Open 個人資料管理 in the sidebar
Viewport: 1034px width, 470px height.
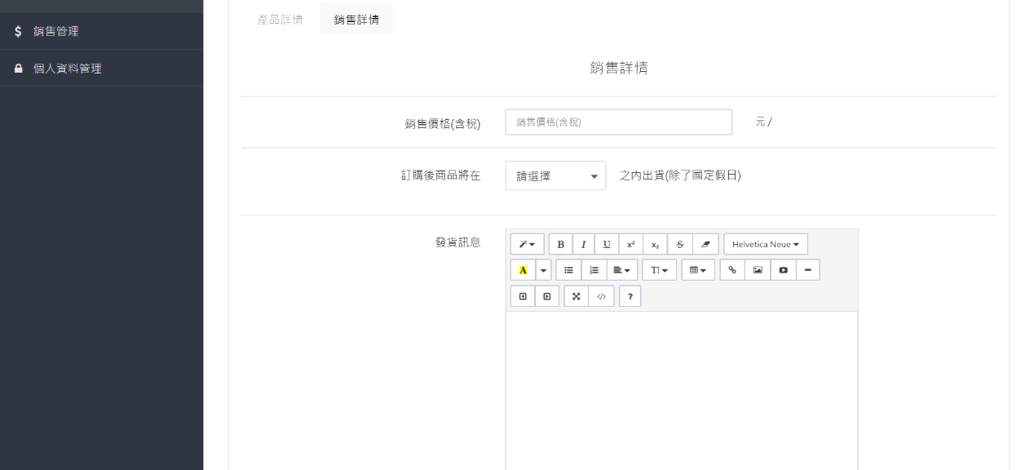(x=68, y=69)
